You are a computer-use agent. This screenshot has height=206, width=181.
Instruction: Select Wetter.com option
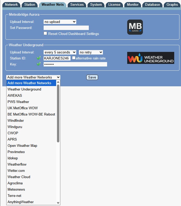pos(31,171)
